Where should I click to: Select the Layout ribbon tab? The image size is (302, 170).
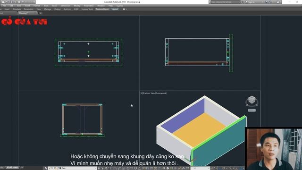(x=115, y=9)
